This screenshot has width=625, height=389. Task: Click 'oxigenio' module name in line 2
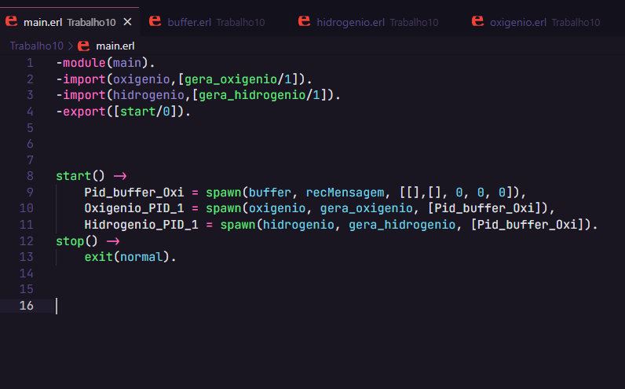click(141, 79)
